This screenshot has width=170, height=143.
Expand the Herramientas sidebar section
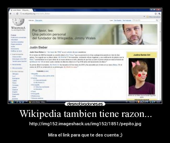coord(16,64)
